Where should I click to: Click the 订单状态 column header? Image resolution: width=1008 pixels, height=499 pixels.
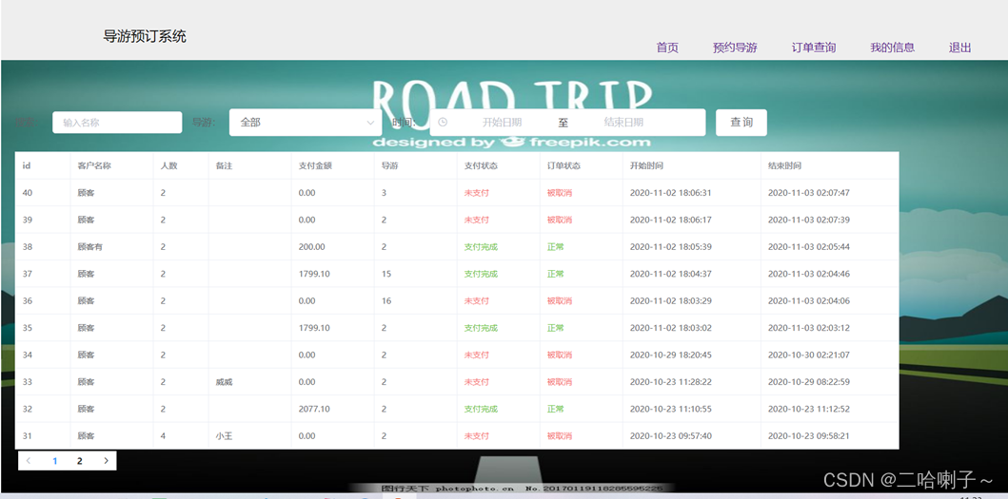click(563, 165)
